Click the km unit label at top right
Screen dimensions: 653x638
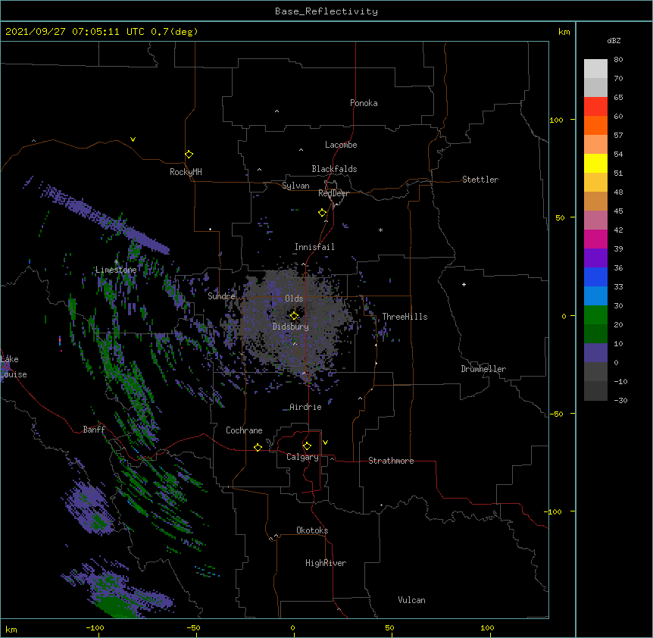[564, 32]
